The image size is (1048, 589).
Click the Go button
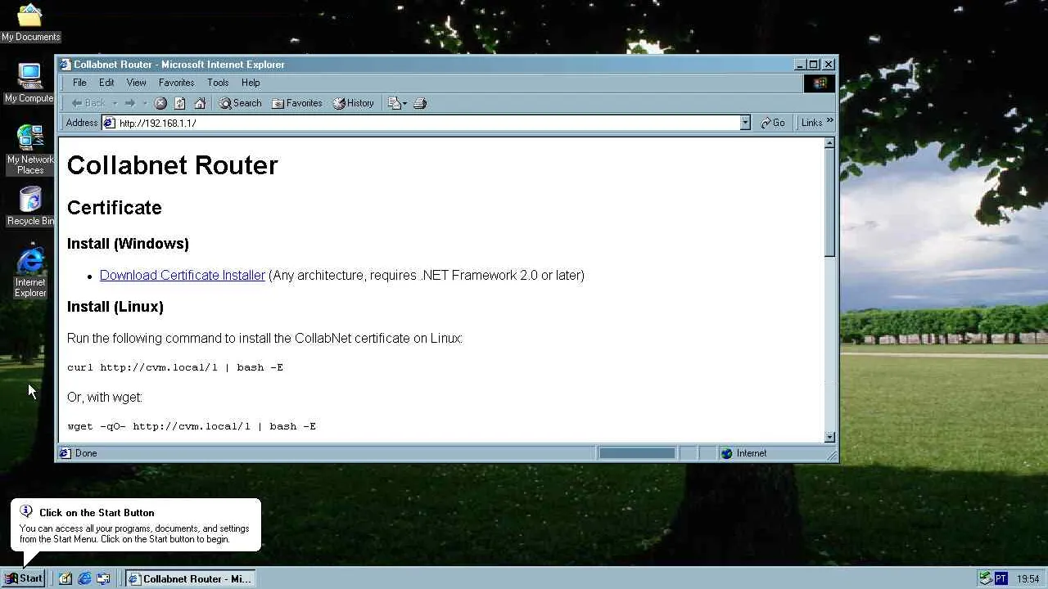pyautogui.click(x=773, y=123)
